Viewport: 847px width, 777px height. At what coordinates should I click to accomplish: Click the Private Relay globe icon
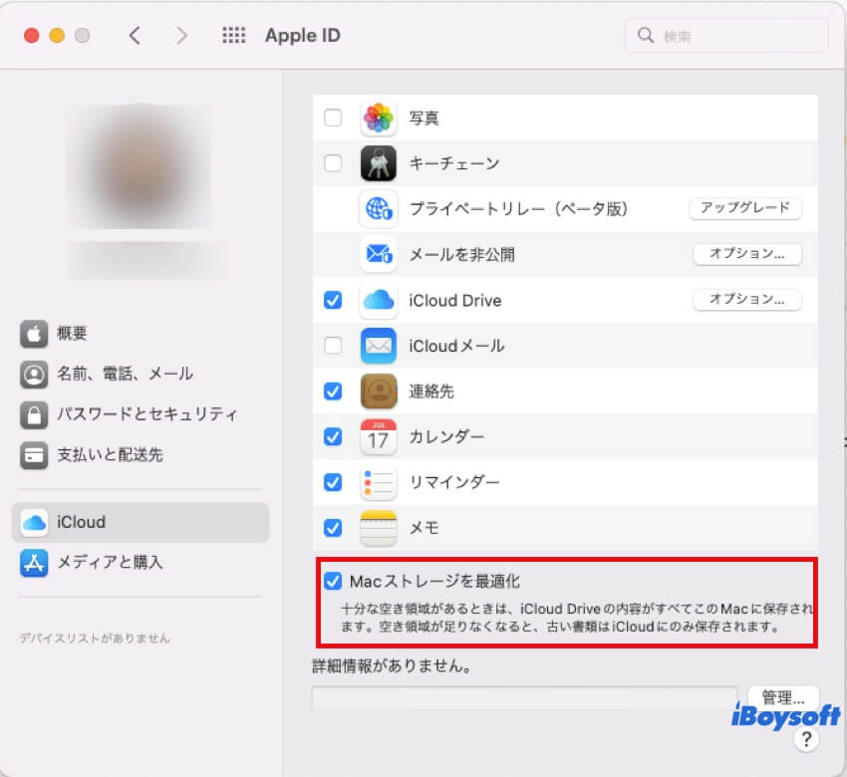[x=379, y=209]
